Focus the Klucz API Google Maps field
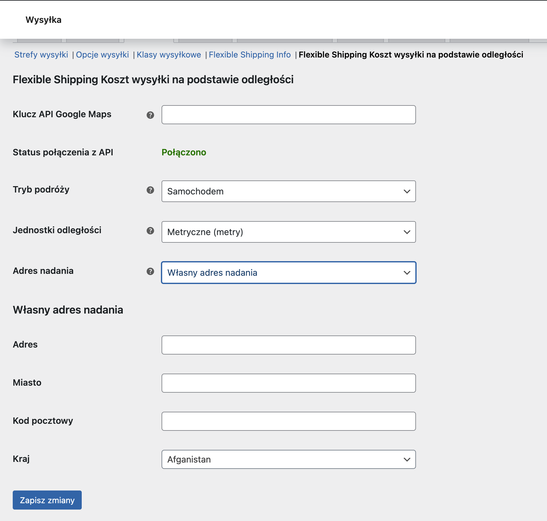The height and width of the screenshot is (521, 547). tap(289, 115)
